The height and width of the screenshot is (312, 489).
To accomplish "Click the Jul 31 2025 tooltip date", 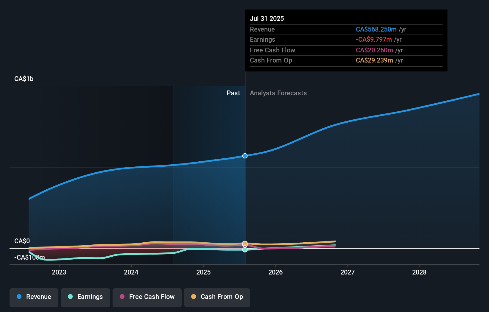I will coord(267,19).
